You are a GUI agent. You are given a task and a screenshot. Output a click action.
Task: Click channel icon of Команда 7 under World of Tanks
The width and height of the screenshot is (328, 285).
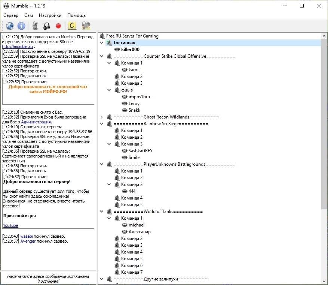coord(117,272)
